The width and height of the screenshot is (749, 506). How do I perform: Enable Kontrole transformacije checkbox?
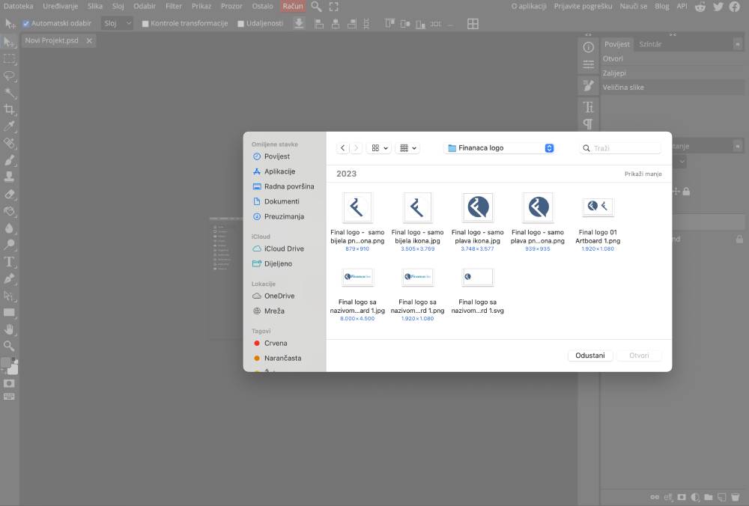point(145,23)
